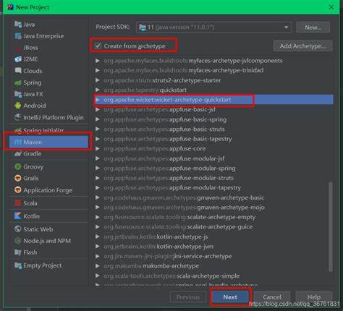Click the Java Enterprise icon
343x311 pixels.
pos(18,36)
